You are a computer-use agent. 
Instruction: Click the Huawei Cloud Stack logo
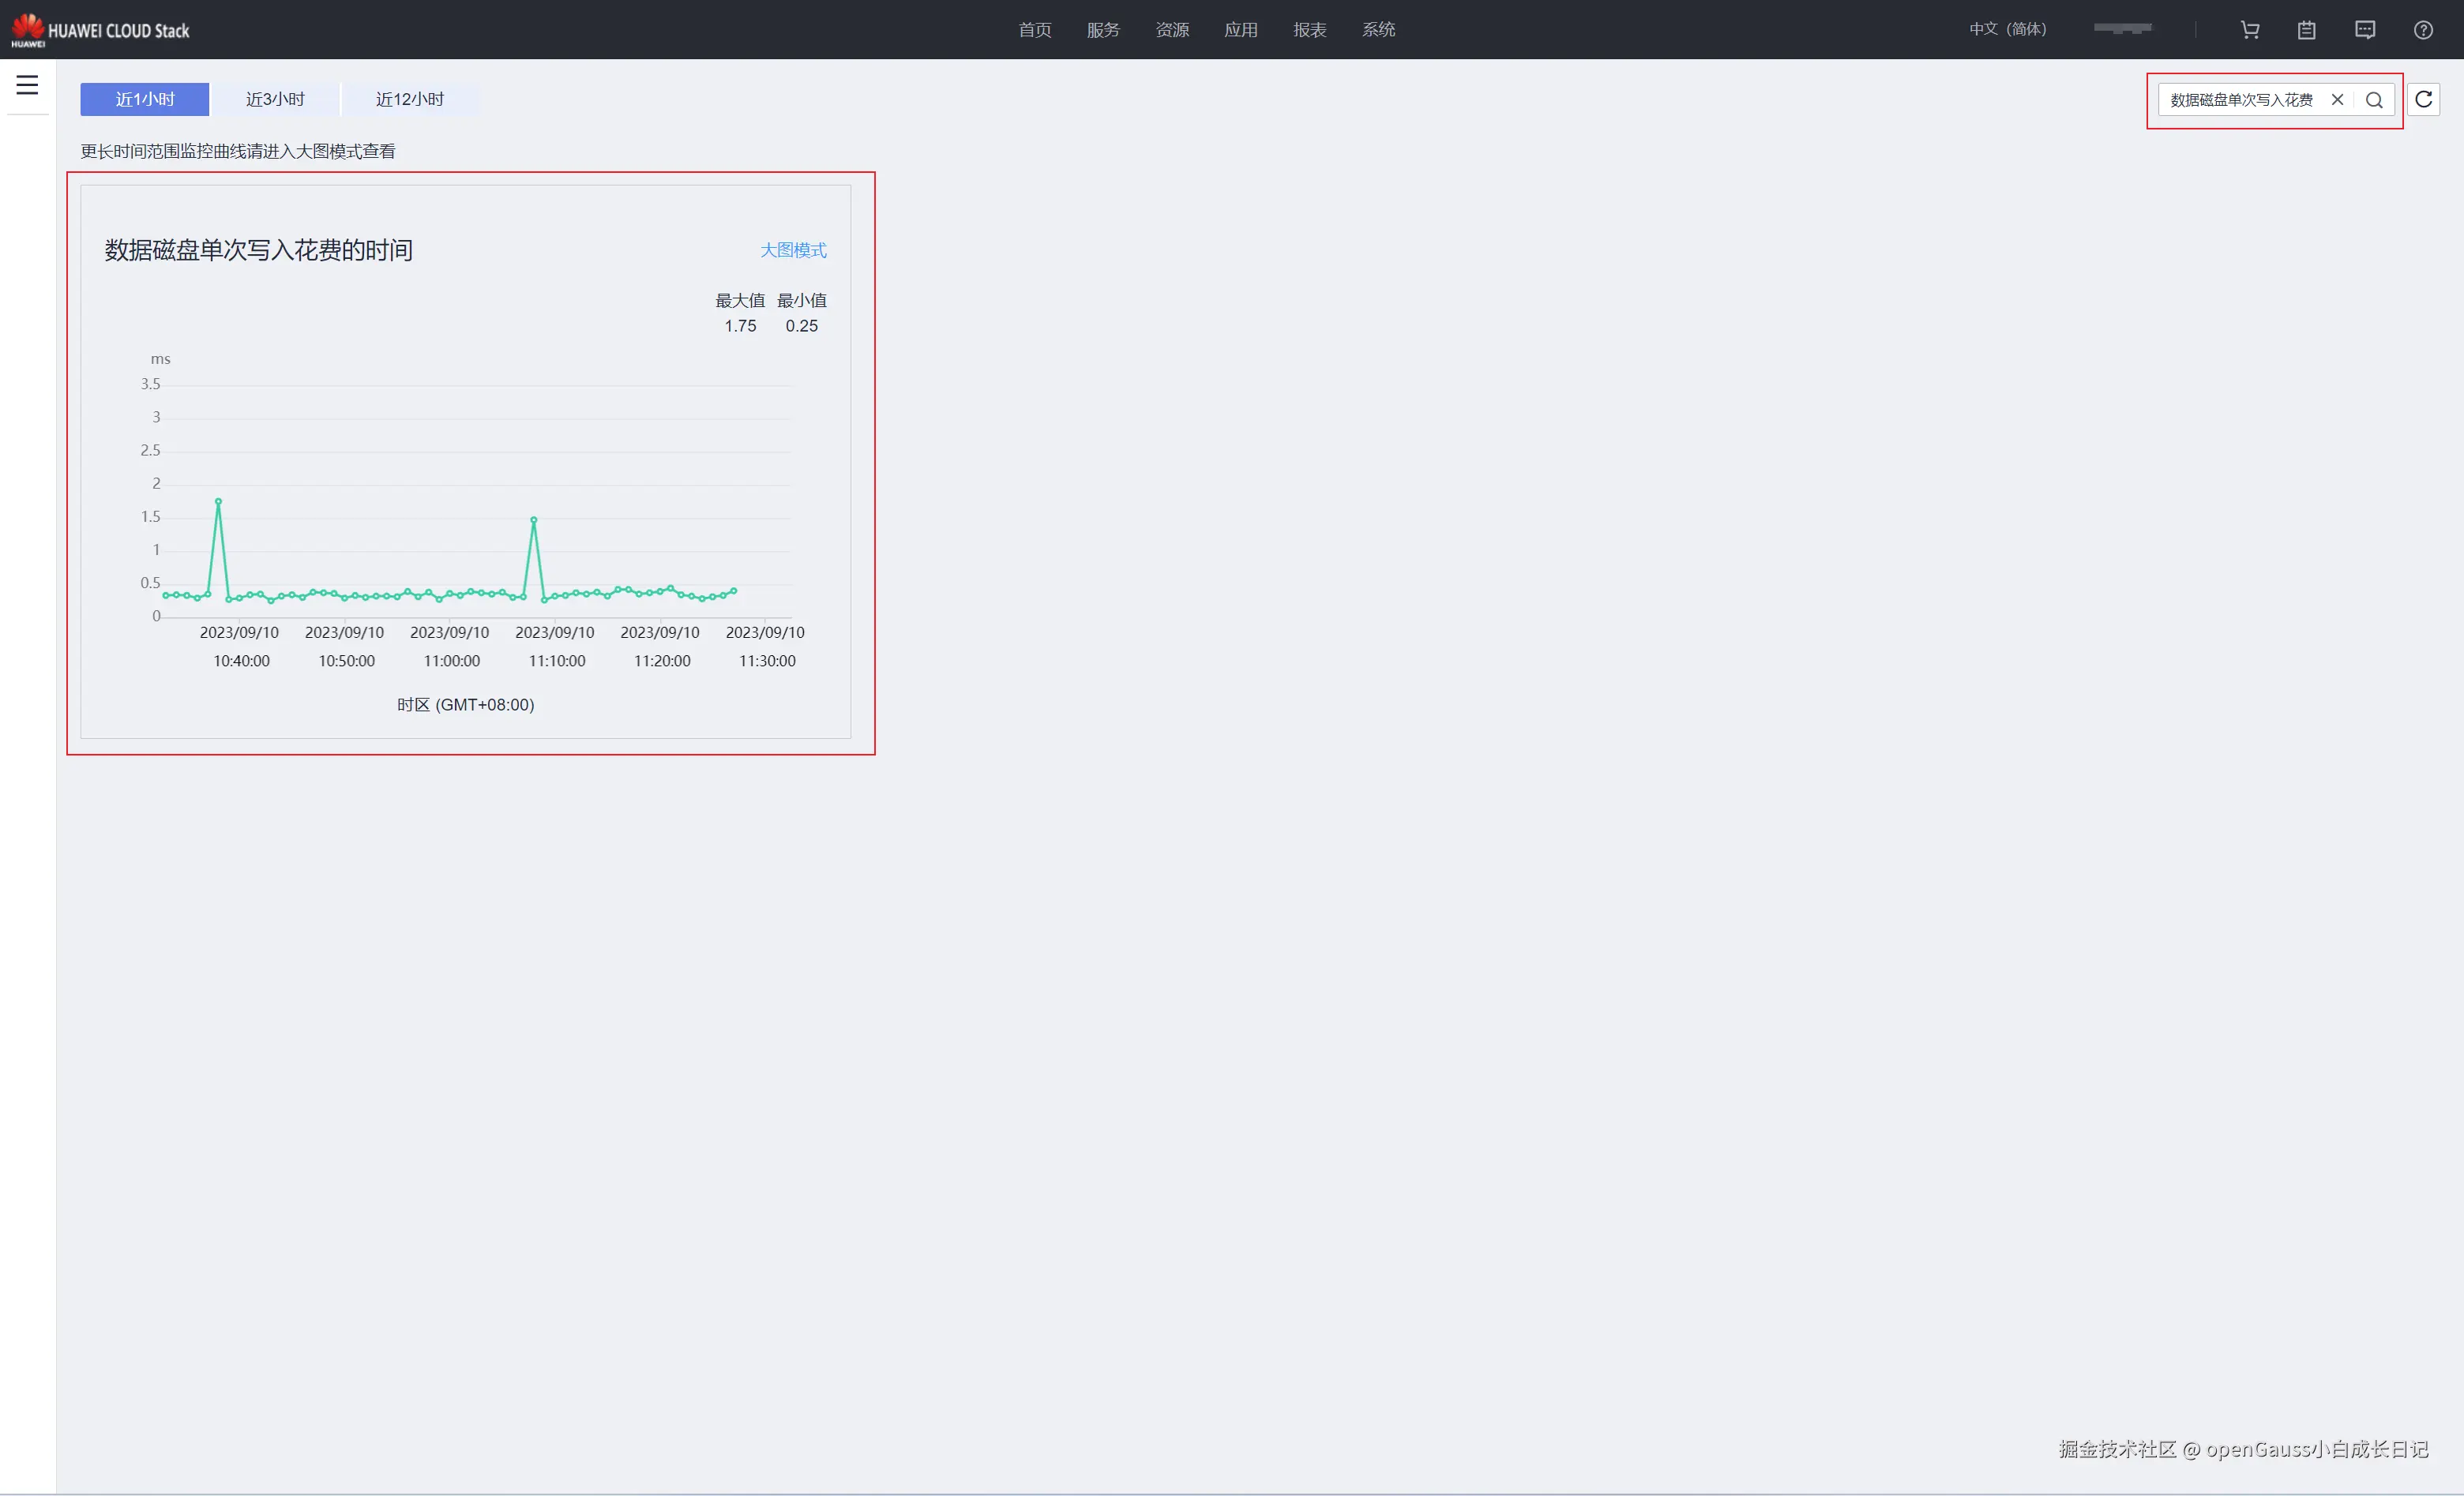[100, 30]
